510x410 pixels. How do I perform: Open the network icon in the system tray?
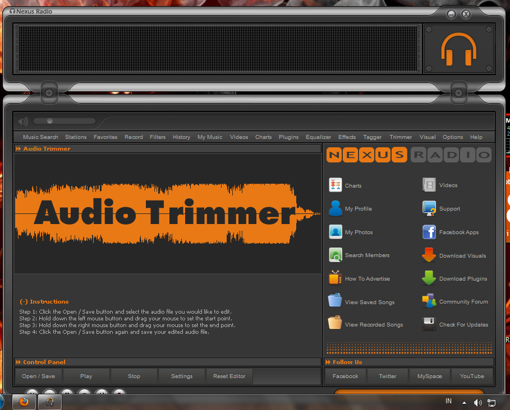(491, 403)
